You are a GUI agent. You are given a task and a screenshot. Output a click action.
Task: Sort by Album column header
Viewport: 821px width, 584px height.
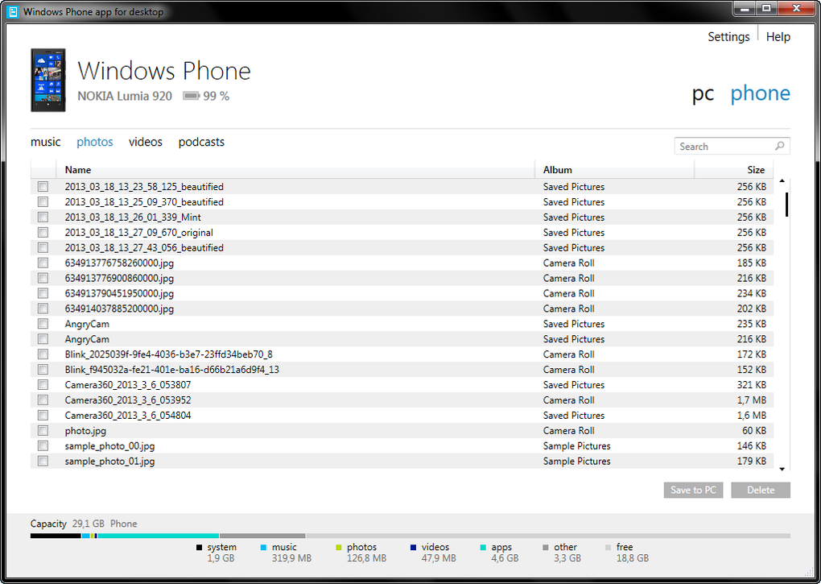(x=615, y=170)
